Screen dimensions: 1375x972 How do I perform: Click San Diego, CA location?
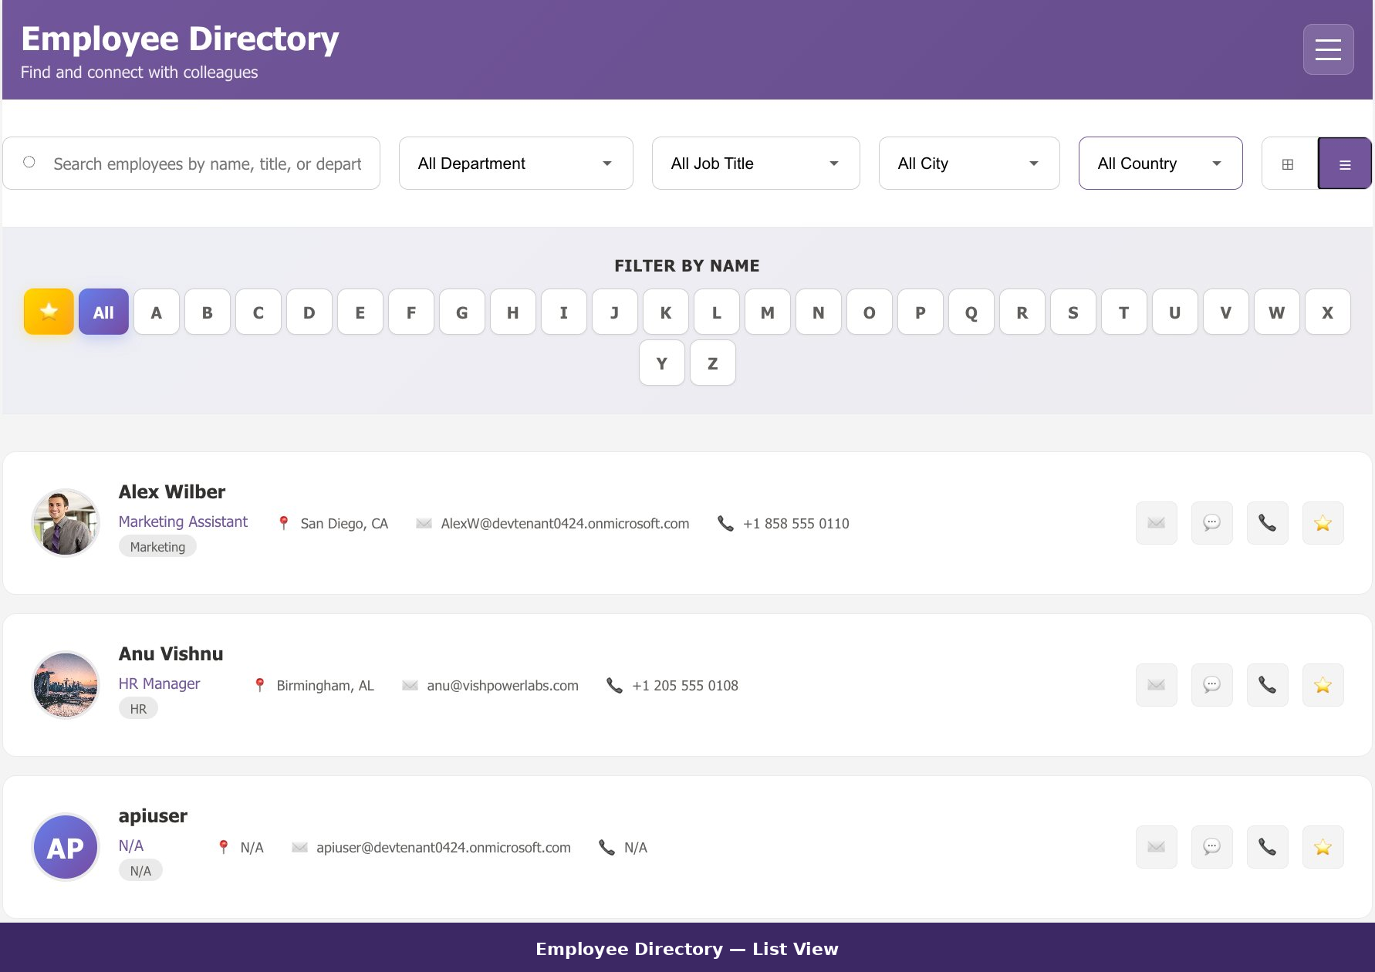pos(344,524)
